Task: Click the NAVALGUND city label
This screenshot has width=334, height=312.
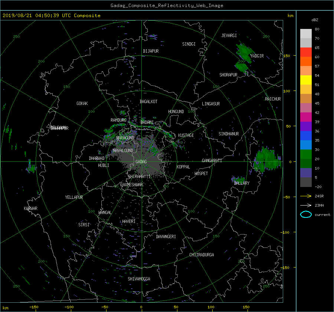Action: [123, 151]
